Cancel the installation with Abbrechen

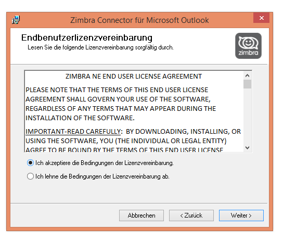coord(141,215)
